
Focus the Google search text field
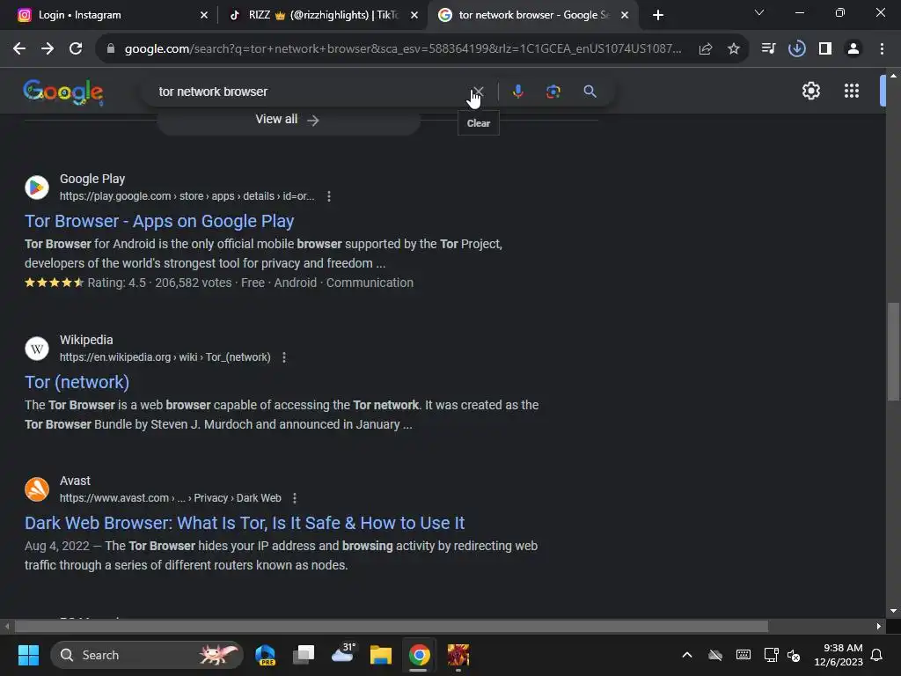point(311,92)
